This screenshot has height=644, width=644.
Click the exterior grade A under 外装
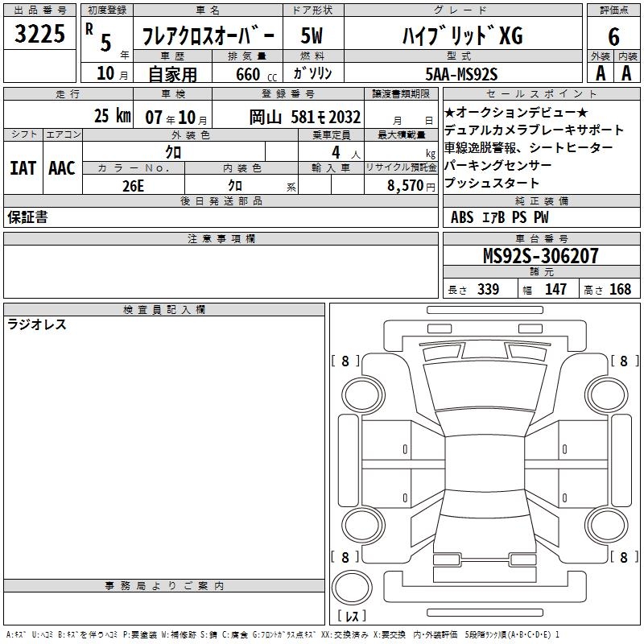tap(600, 73)
